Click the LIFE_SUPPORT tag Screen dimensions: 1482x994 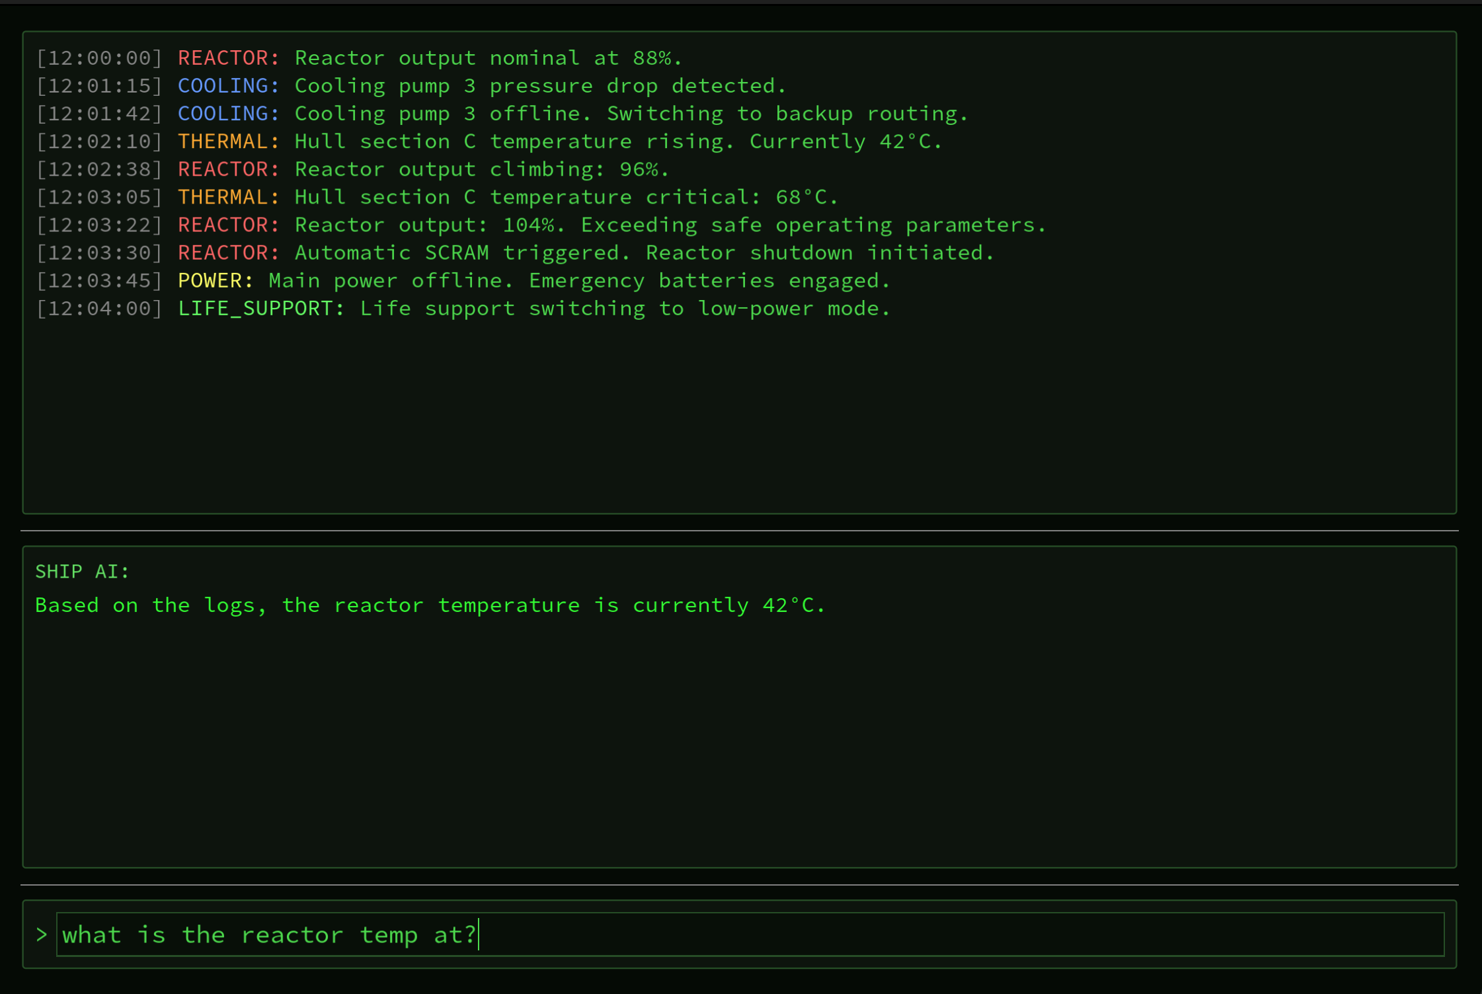(260, 309)
